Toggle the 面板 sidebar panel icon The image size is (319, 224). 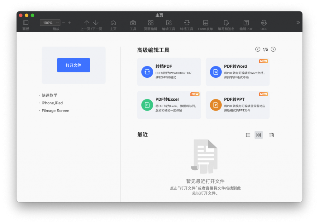tap(26, 22)
